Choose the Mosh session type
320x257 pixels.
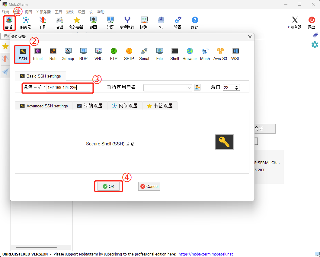click(x=205, y=54)
